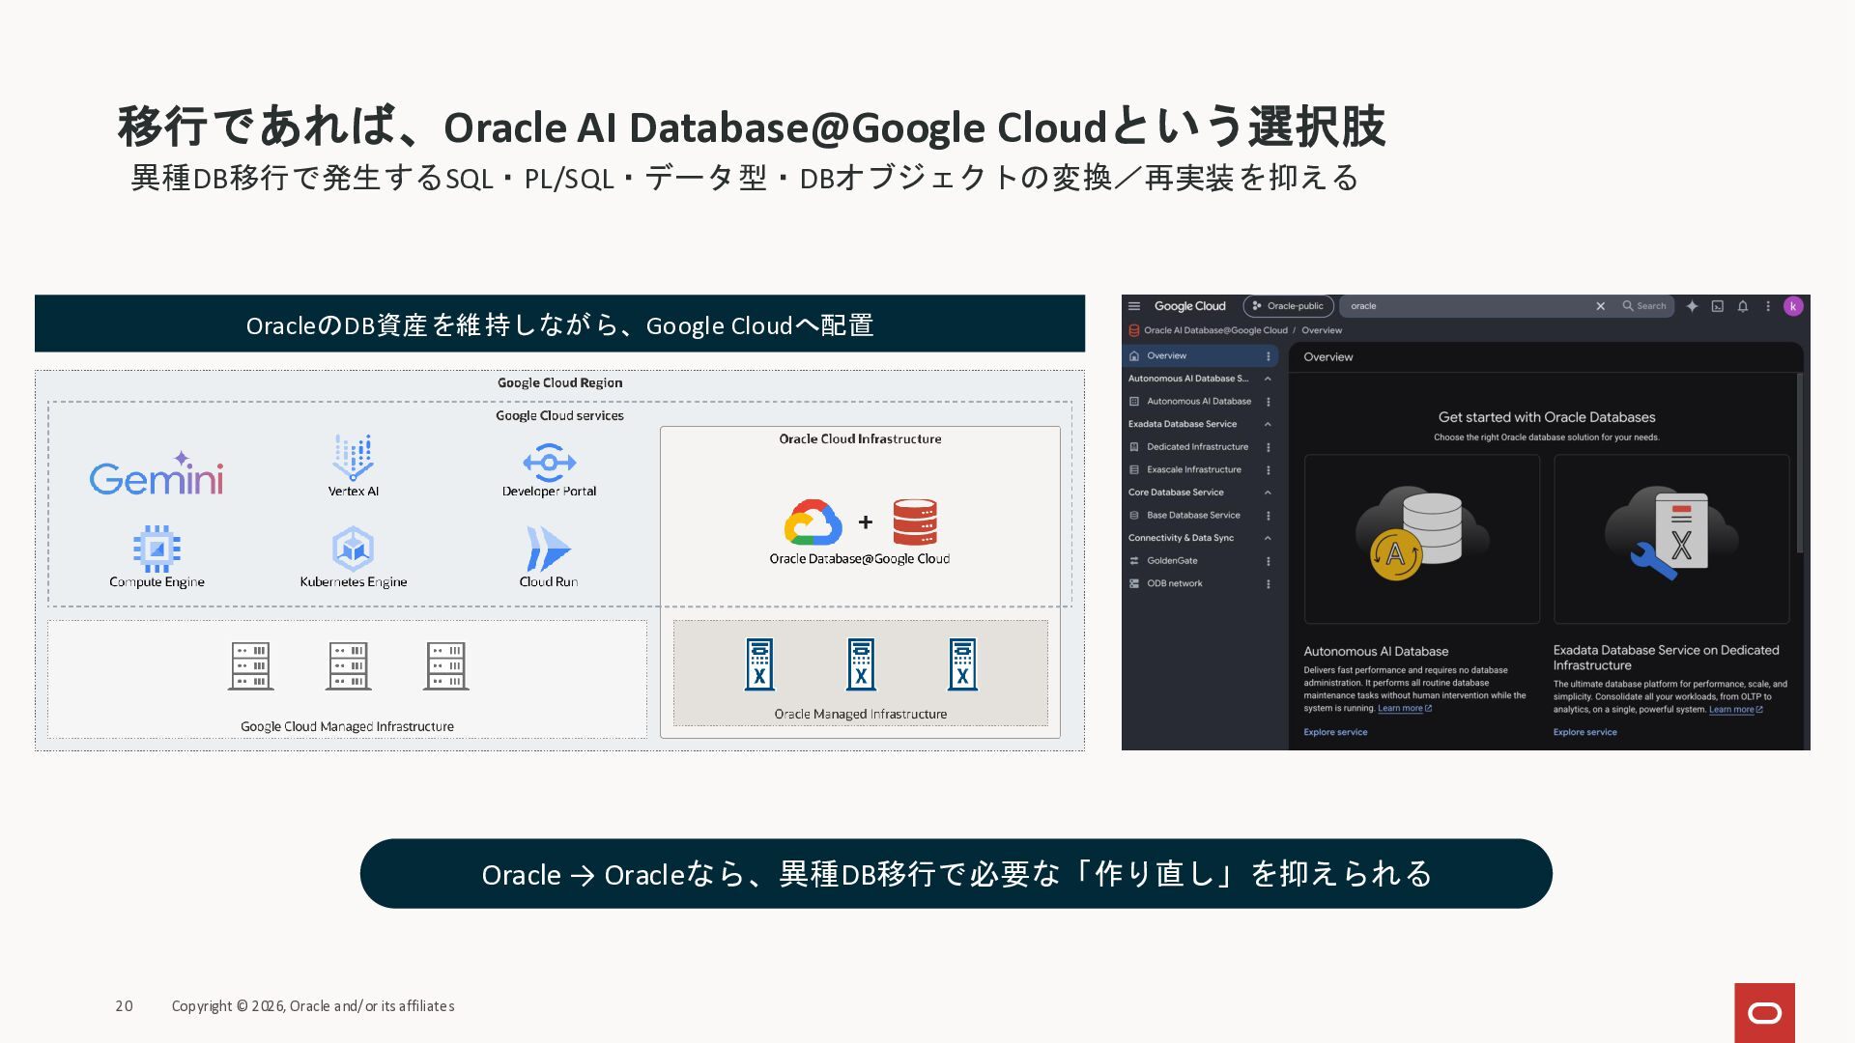
Task: Click the Gemini logo in the diagram
Action: [157, 473]
